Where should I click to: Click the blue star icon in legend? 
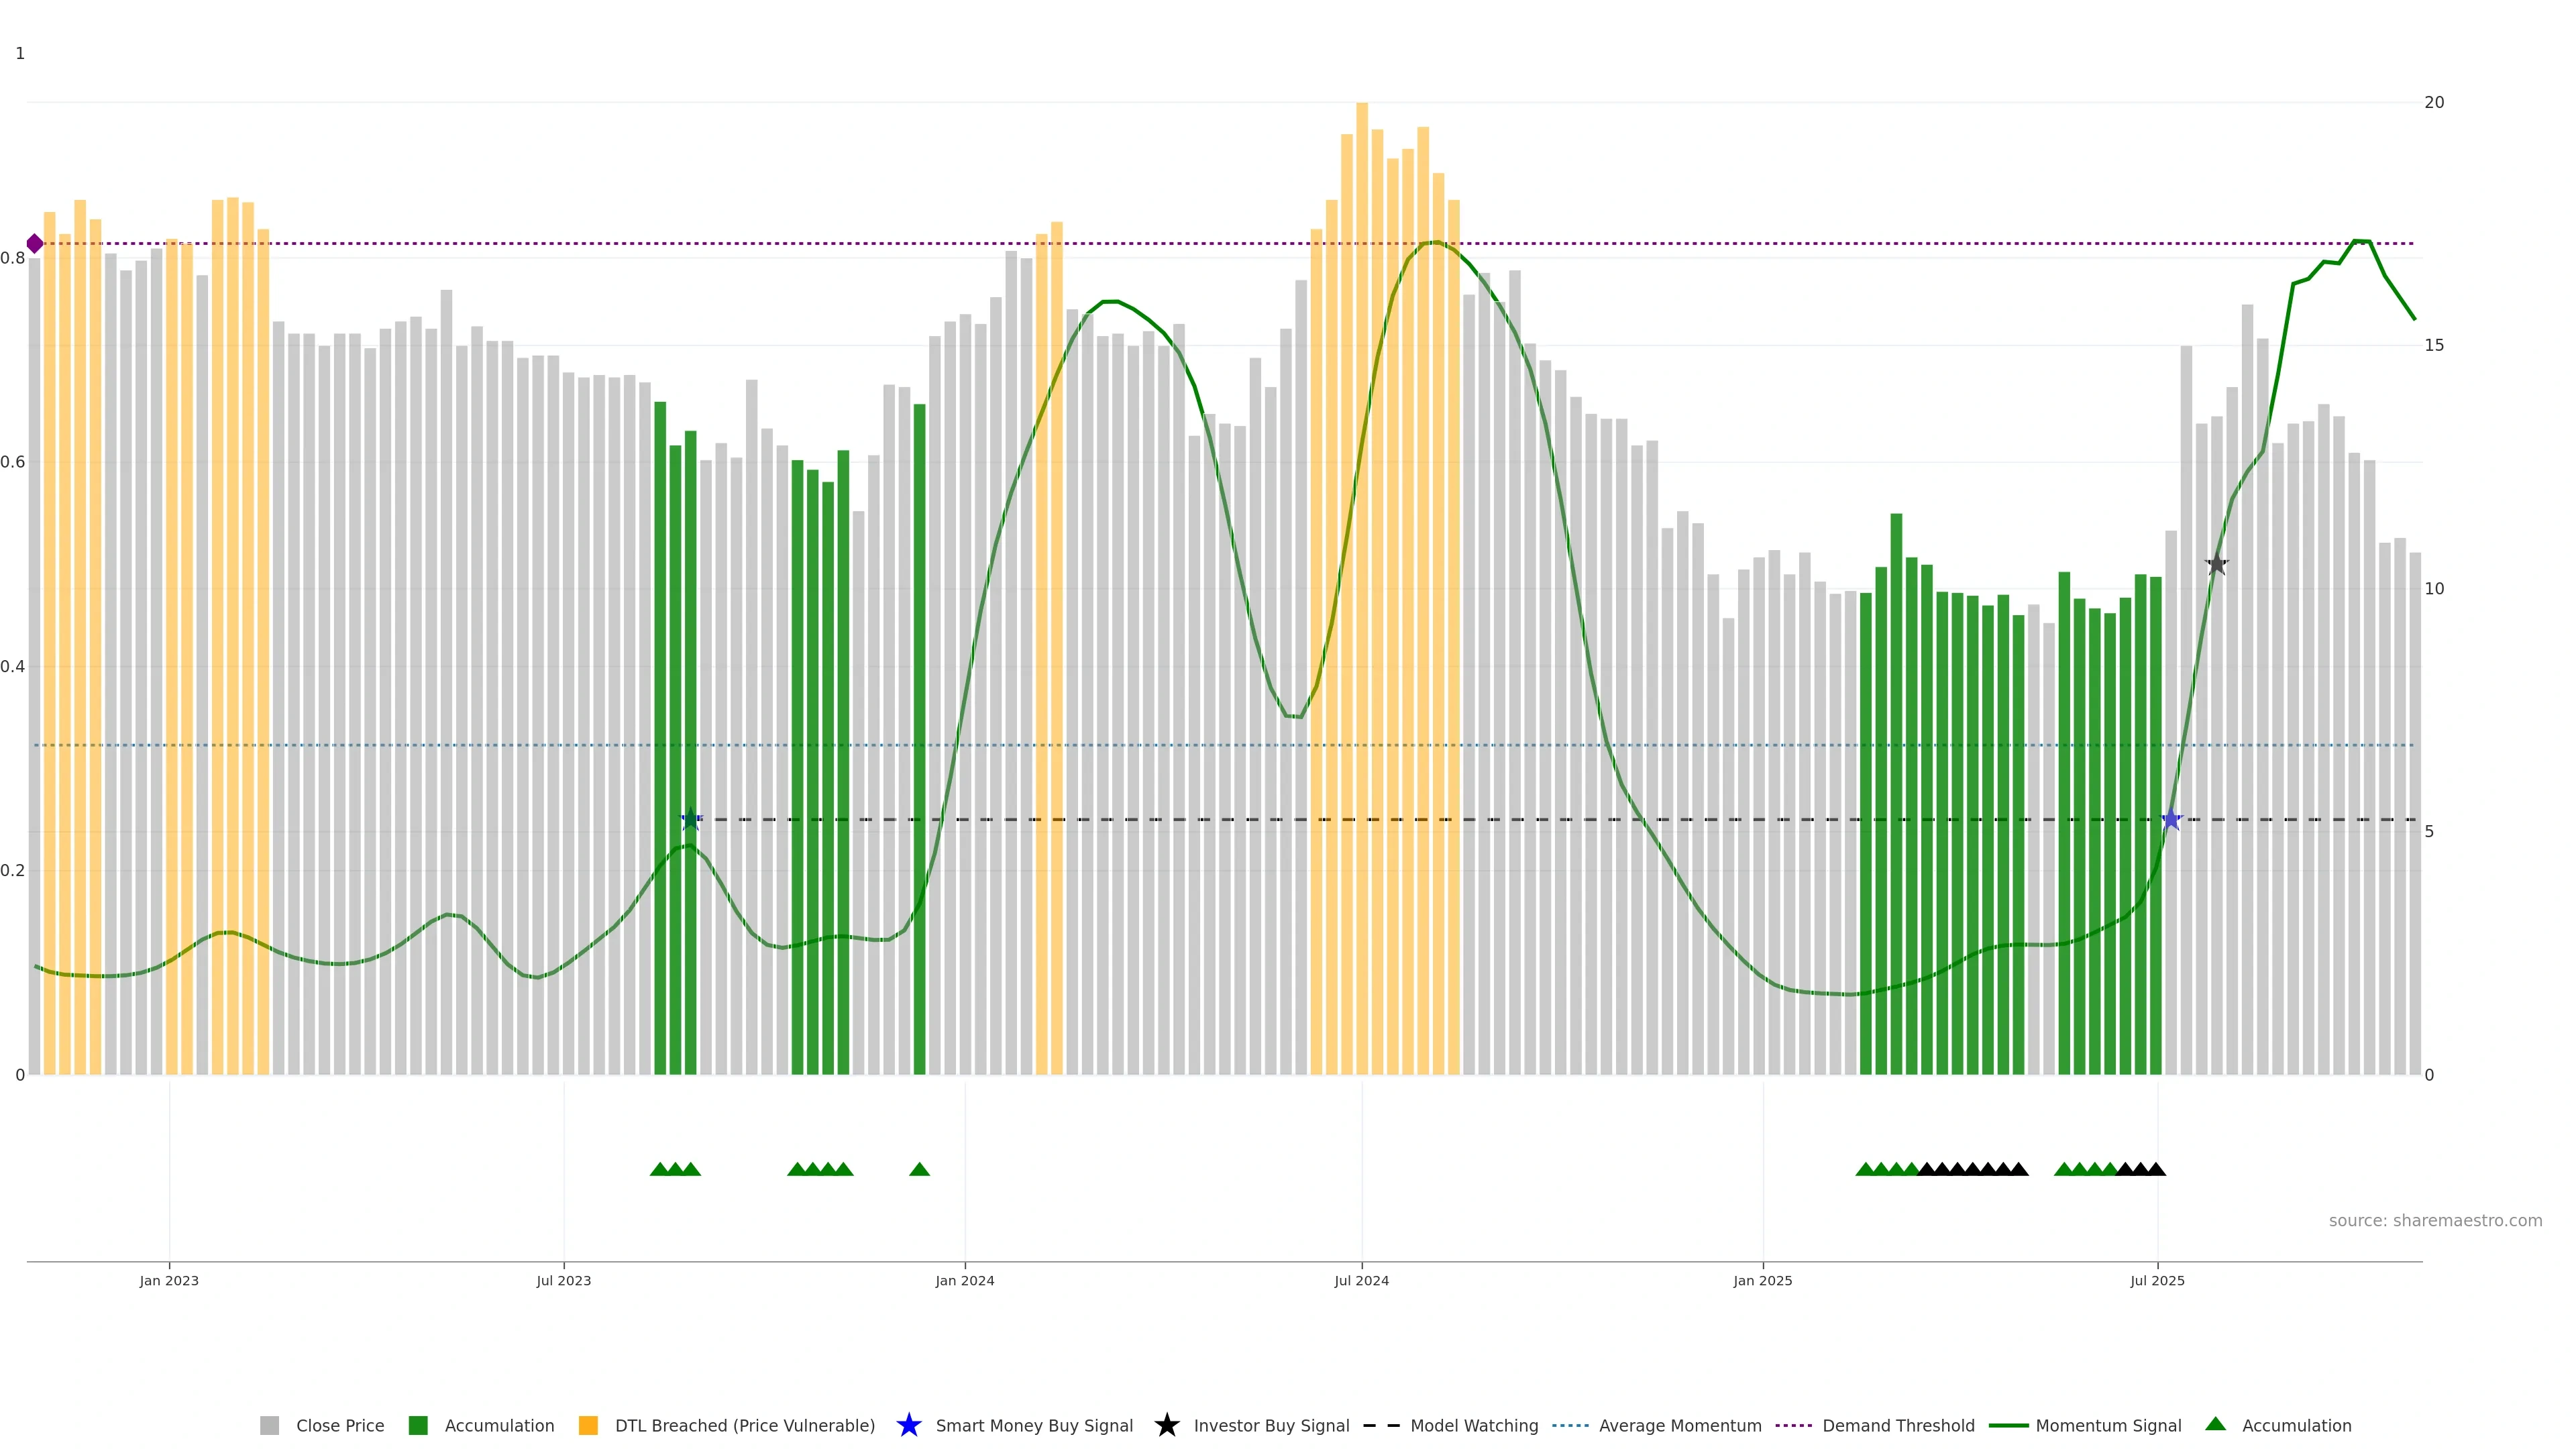tap(908, 1425)
